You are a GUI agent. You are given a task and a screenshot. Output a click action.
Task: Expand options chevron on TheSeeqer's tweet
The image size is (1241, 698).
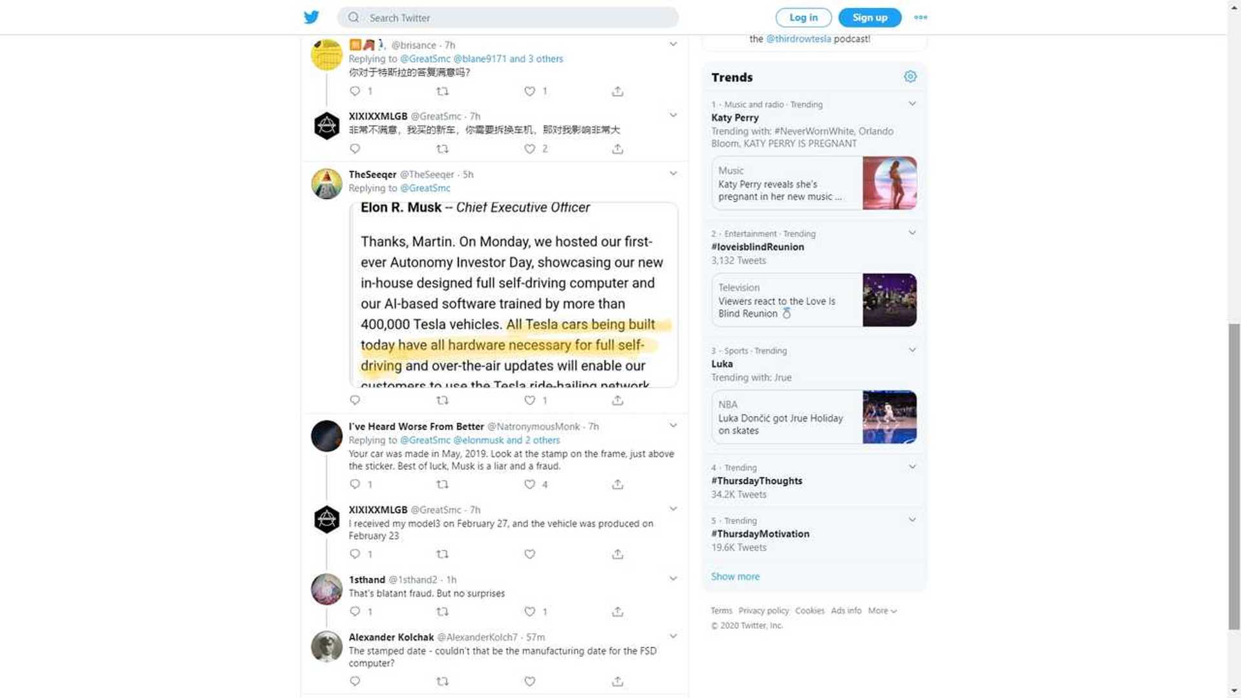[673, 173]
